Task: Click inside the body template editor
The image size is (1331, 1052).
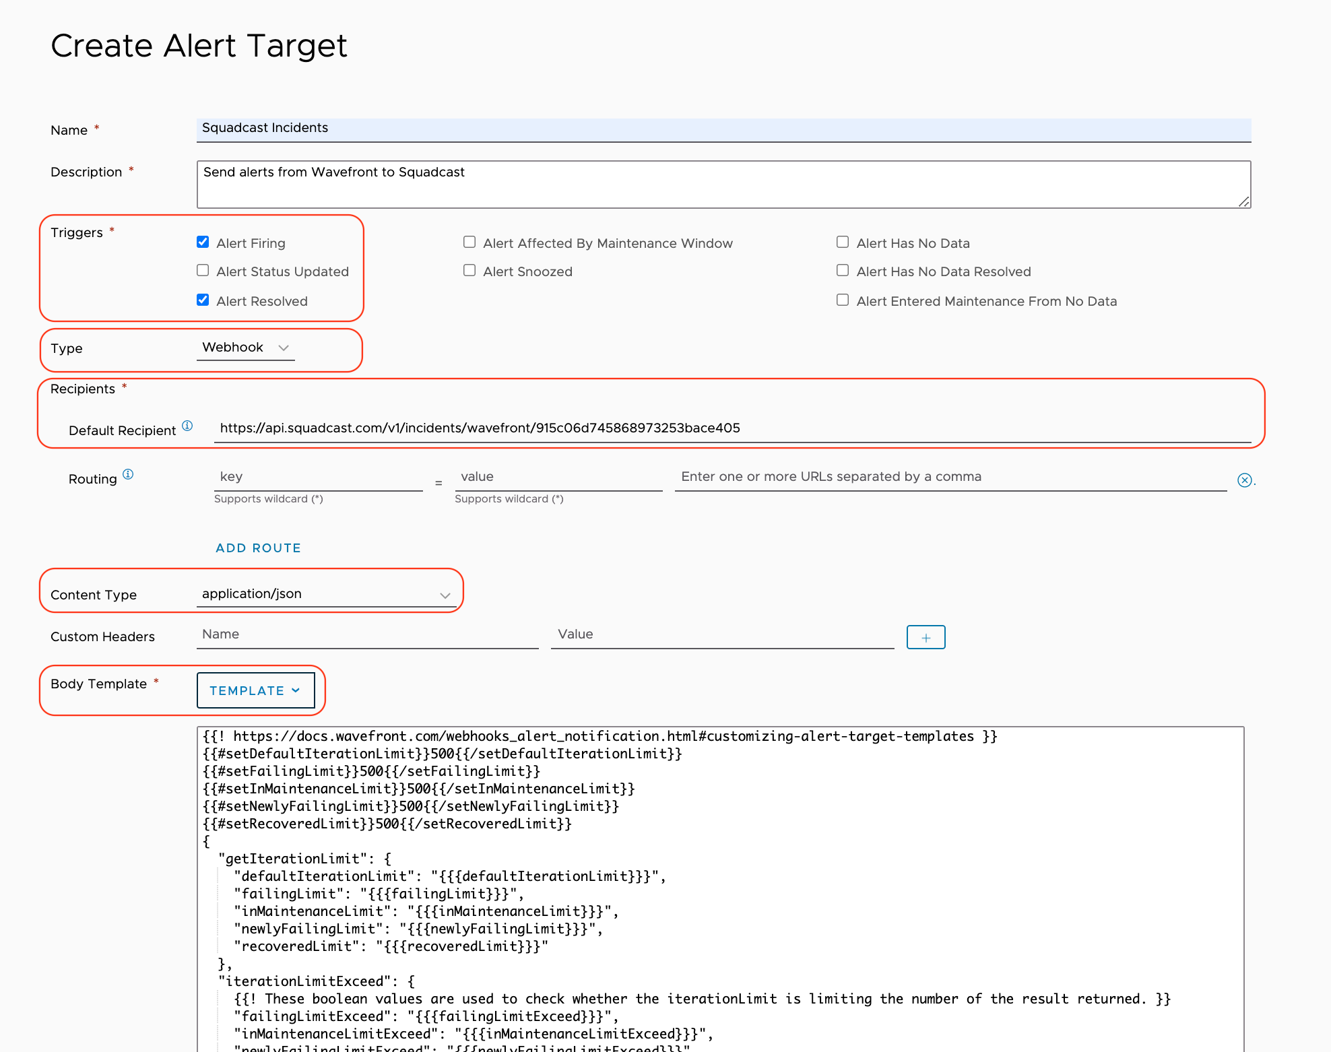Action: 721,889
